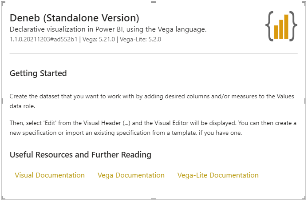Click the left-middle edge resize handle
The width and height of the screenshot is (308, 202).
2,101
